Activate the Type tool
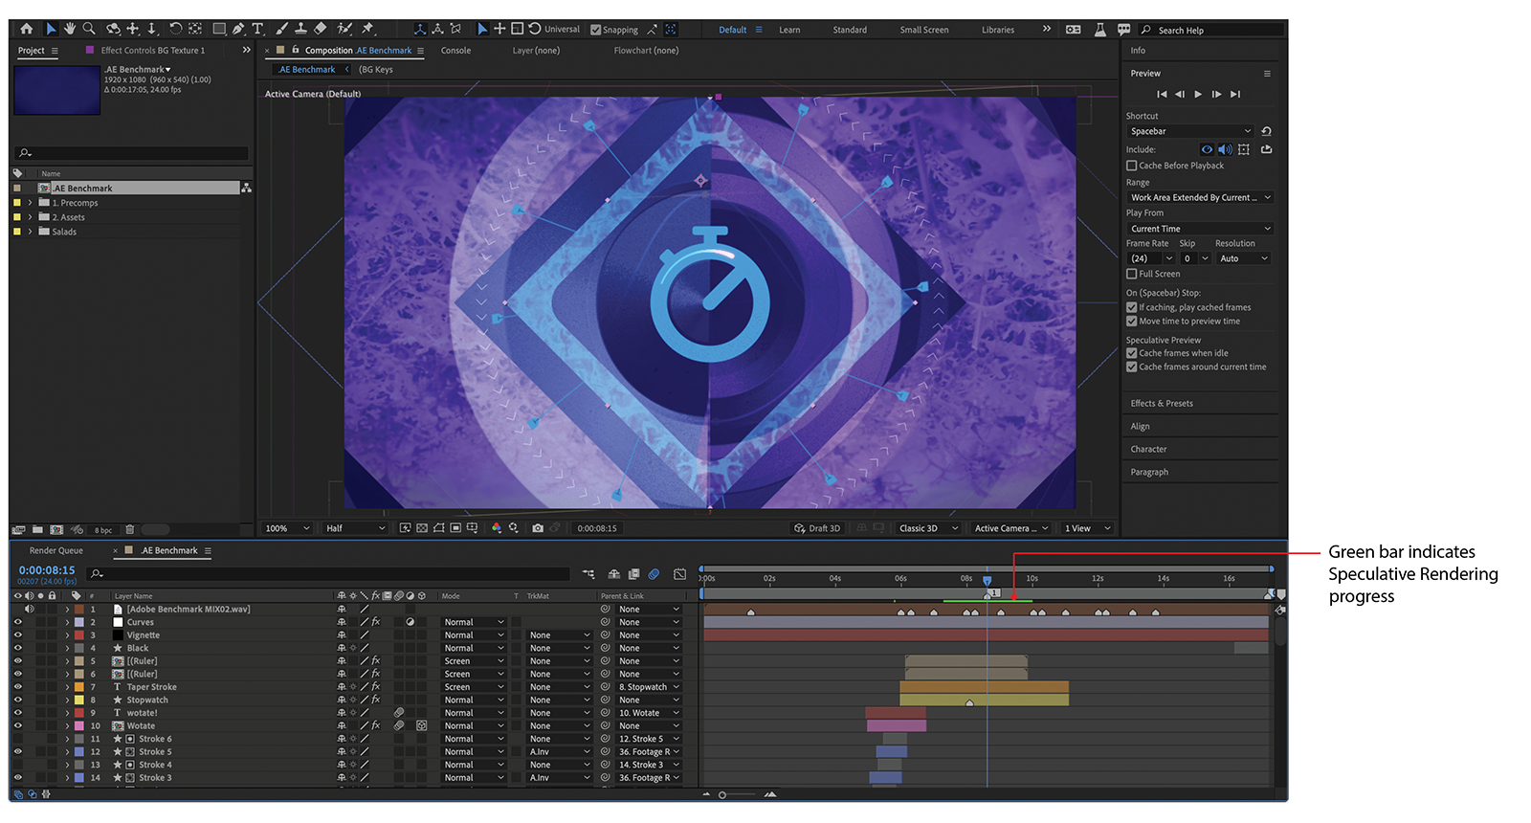This screenshot has height=823, width=1531. [x=257, y=29]
